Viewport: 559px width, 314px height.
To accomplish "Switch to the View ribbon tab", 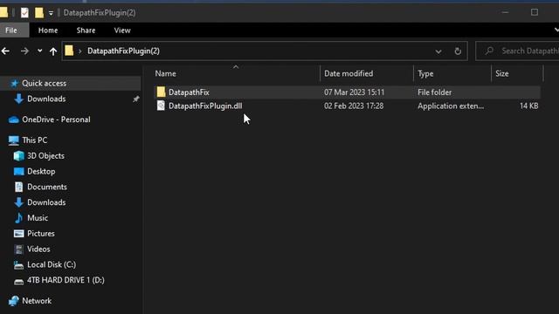I will click(122, 31).
